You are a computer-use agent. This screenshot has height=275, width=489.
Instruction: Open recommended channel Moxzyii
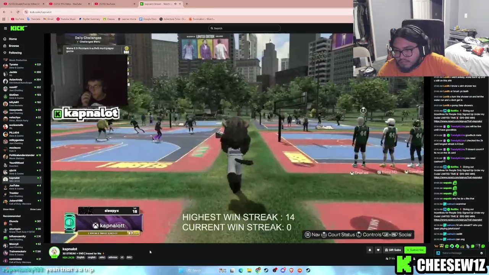pos(21,245)
